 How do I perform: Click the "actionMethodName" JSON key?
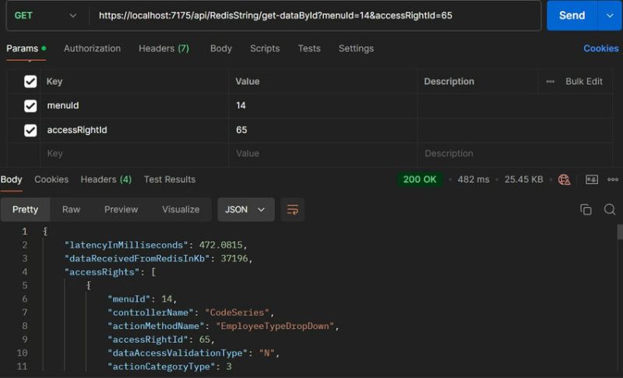[x=156, y=327]
